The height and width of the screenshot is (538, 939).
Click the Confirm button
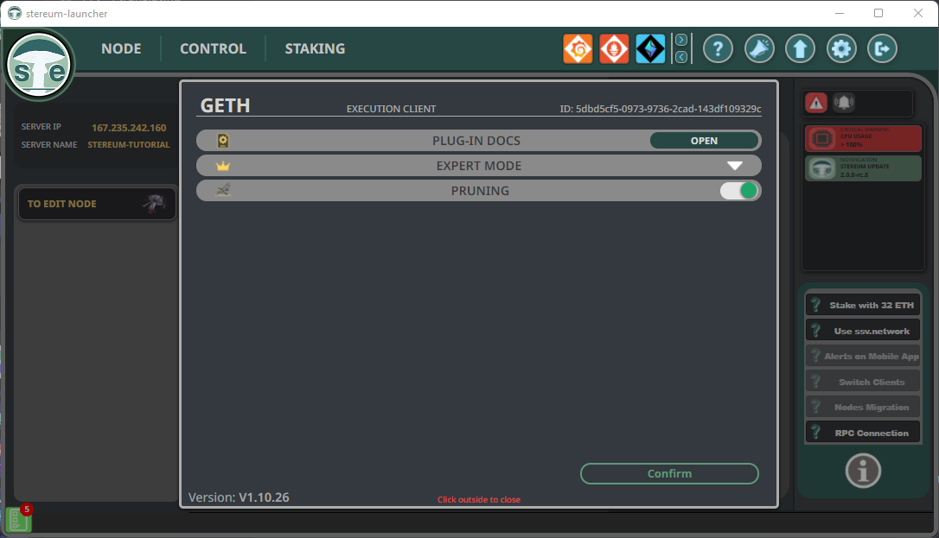click(x=669, y=473)
